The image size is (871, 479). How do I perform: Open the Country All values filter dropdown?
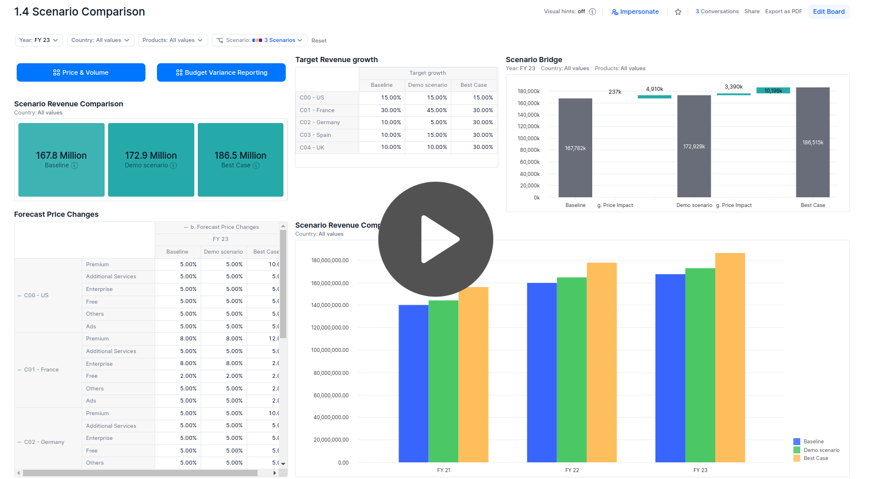[101, 40]
